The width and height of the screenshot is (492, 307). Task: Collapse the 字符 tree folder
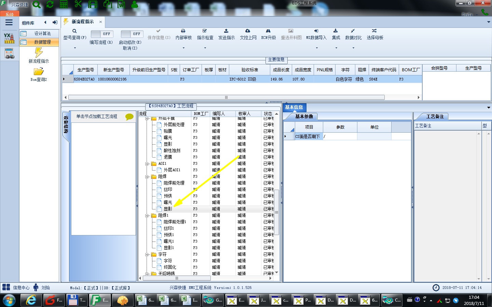[x=147, y=254]
